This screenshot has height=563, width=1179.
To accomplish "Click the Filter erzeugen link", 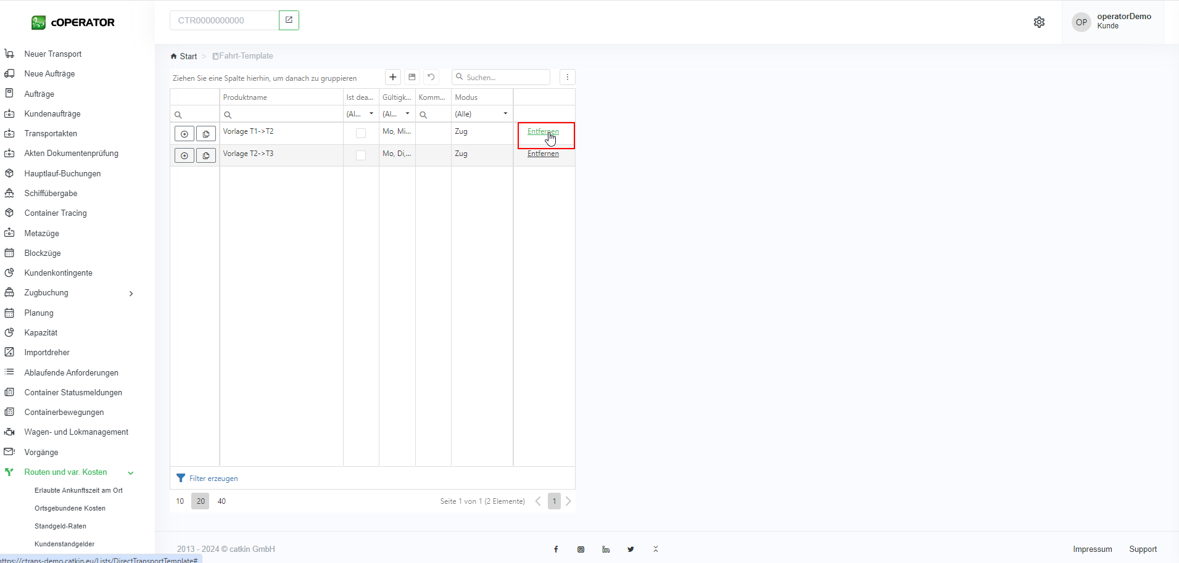I will [213, 479].
